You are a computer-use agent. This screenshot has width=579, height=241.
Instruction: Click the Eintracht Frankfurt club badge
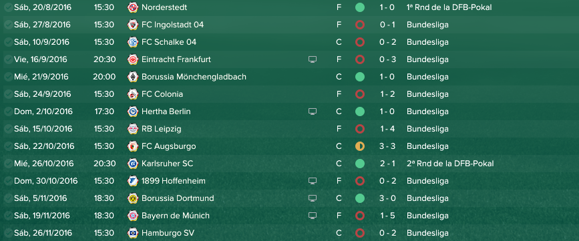tap(133, 59)
